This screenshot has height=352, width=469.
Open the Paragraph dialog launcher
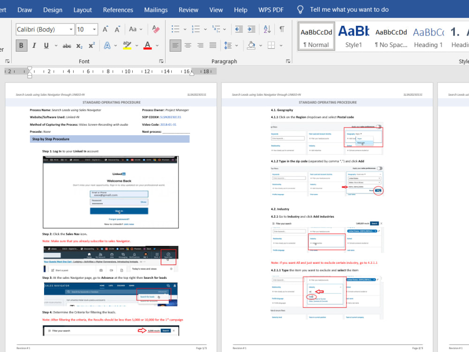pos(288,61)
